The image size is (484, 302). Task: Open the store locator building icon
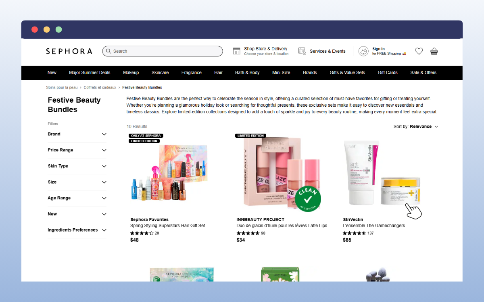[237, 51]
